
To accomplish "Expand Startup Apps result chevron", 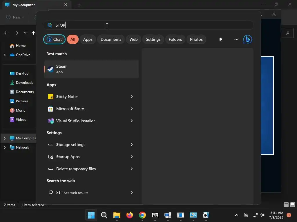I will 132,157.
